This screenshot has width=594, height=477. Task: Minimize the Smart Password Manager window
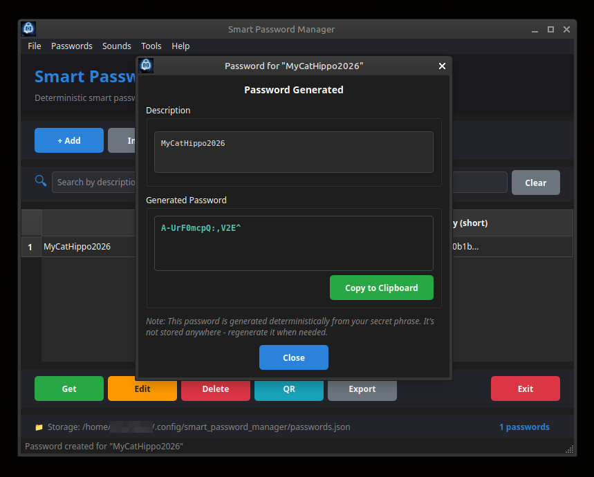coord(535,30)
